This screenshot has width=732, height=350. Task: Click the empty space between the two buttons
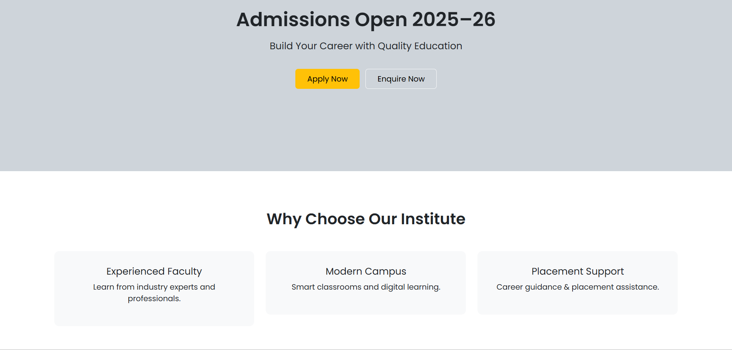tap(362, 78)
